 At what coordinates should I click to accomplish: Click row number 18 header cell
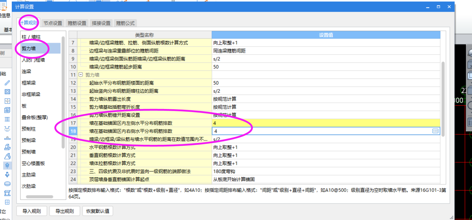73,131
